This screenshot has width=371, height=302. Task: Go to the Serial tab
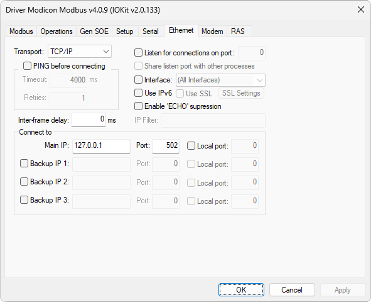151,31
